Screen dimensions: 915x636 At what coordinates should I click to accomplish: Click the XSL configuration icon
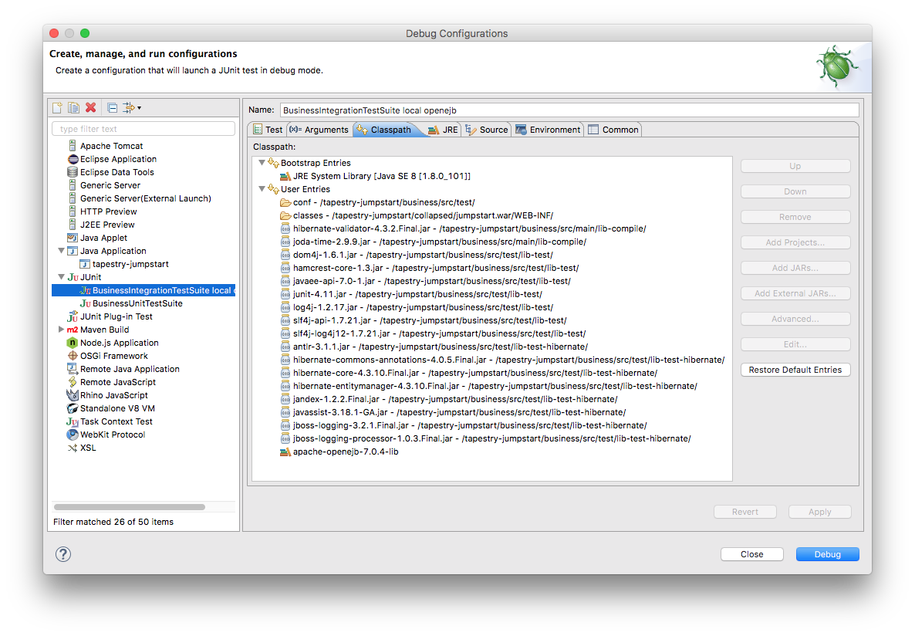73,448
